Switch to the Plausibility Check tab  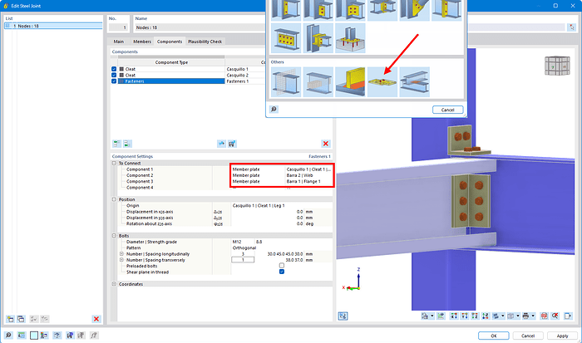click(x=205, y=42)
